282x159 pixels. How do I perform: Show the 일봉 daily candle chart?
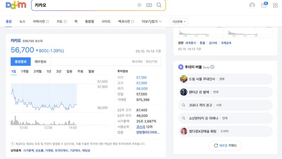69,71
